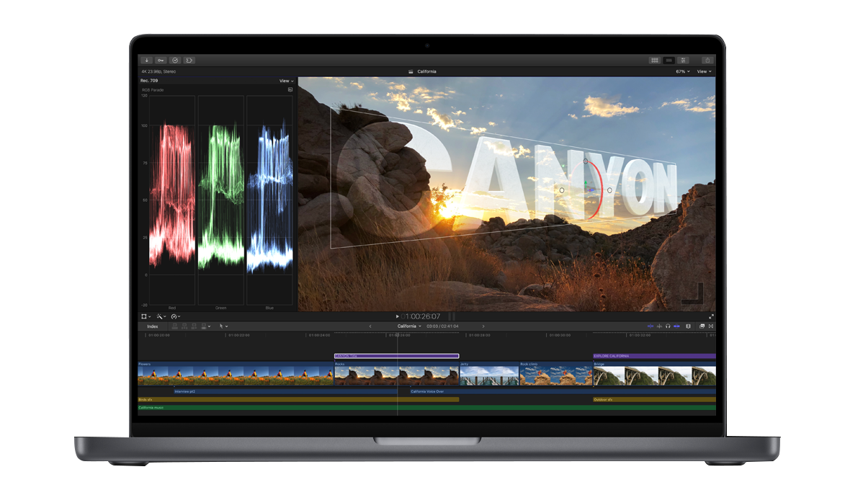Click the play button beside the timecode
The image size is (845, 490).
(x=397, y=316)
